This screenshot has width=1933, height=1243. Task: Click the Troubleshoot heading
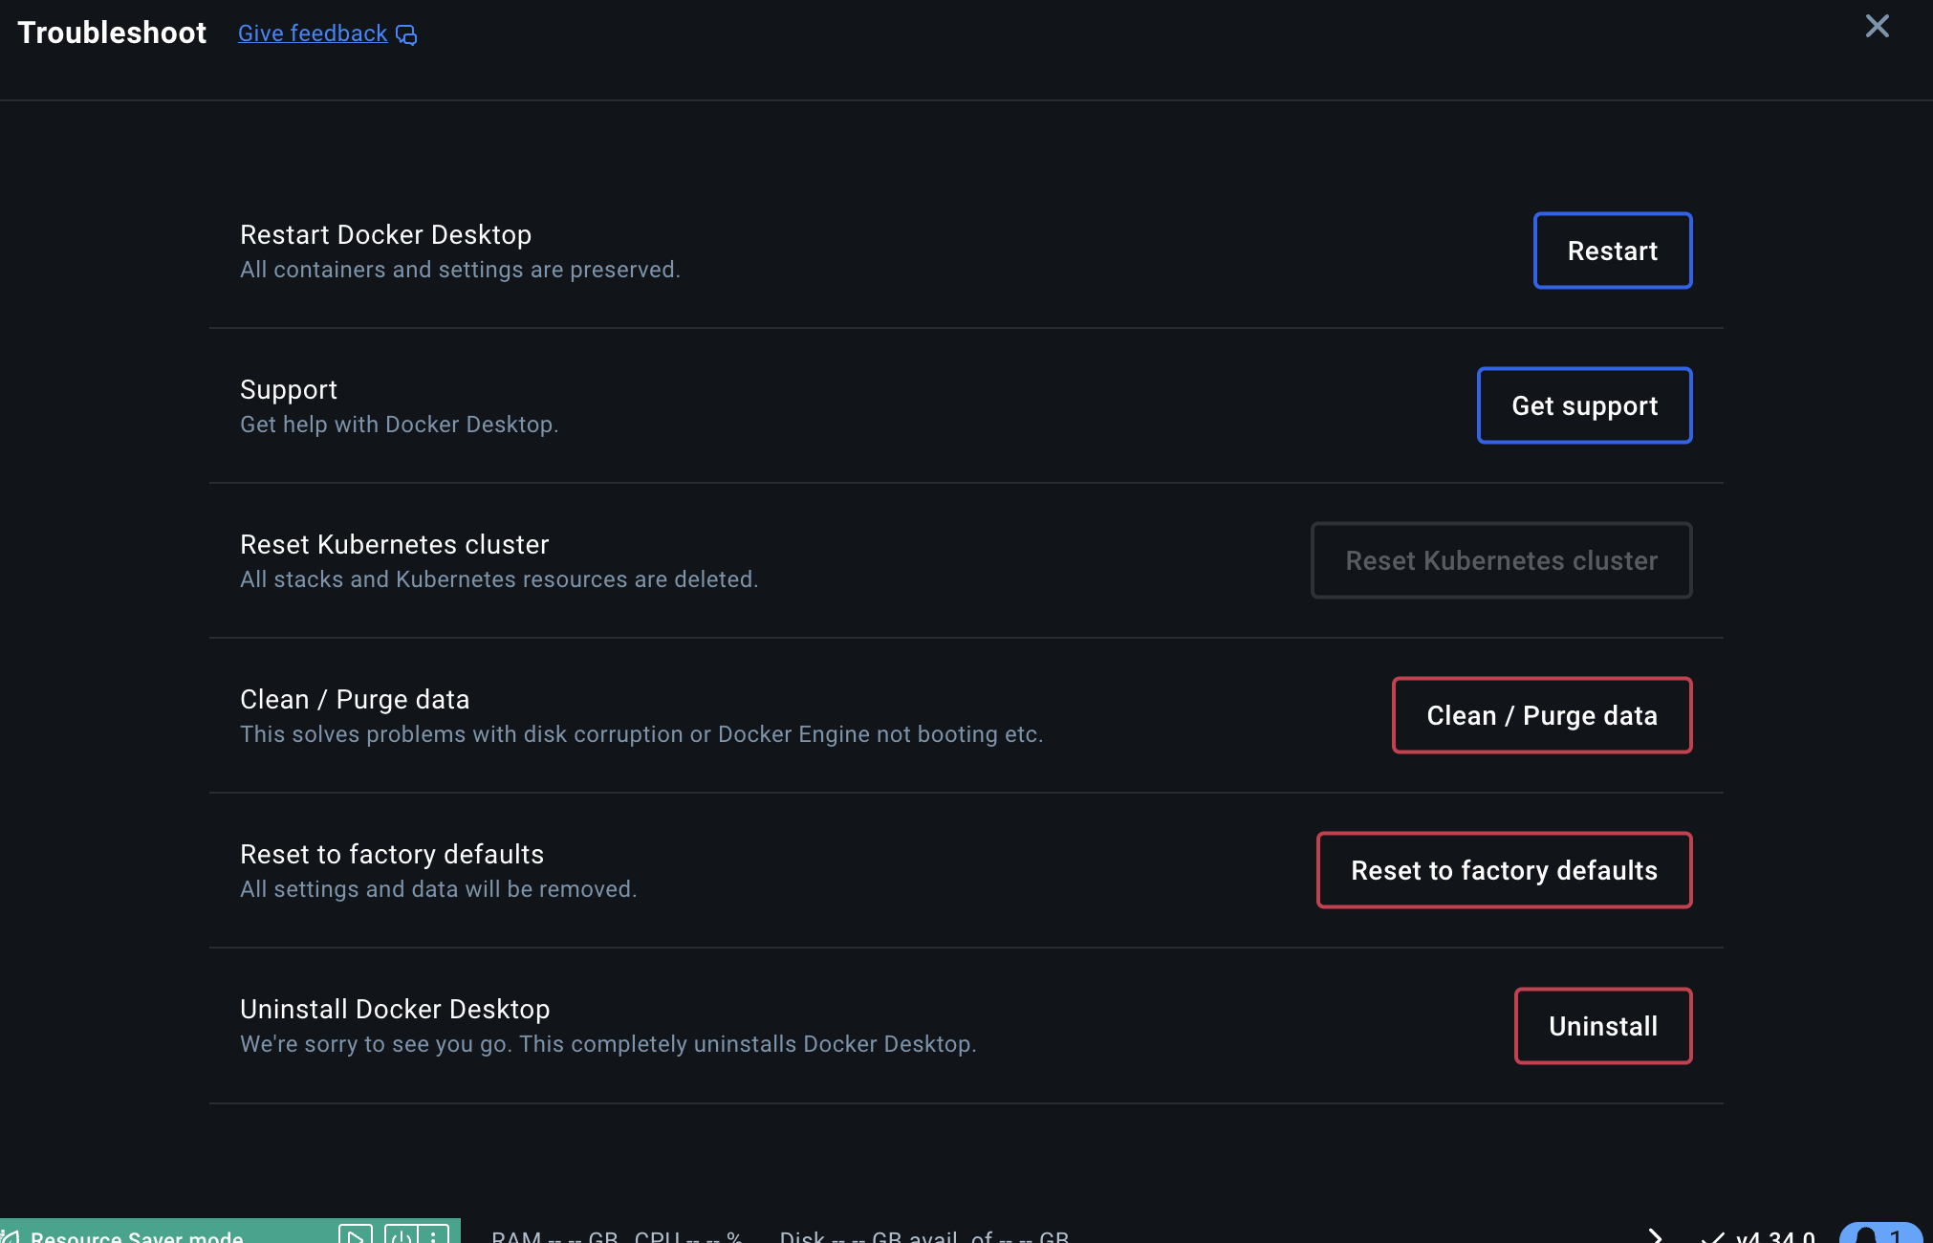(112, 33)
